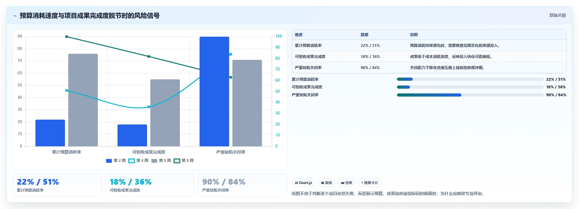Click the description 预算消耗持续领先时 in the table
The width and height of the screenshot is (579, 209).
455,46
